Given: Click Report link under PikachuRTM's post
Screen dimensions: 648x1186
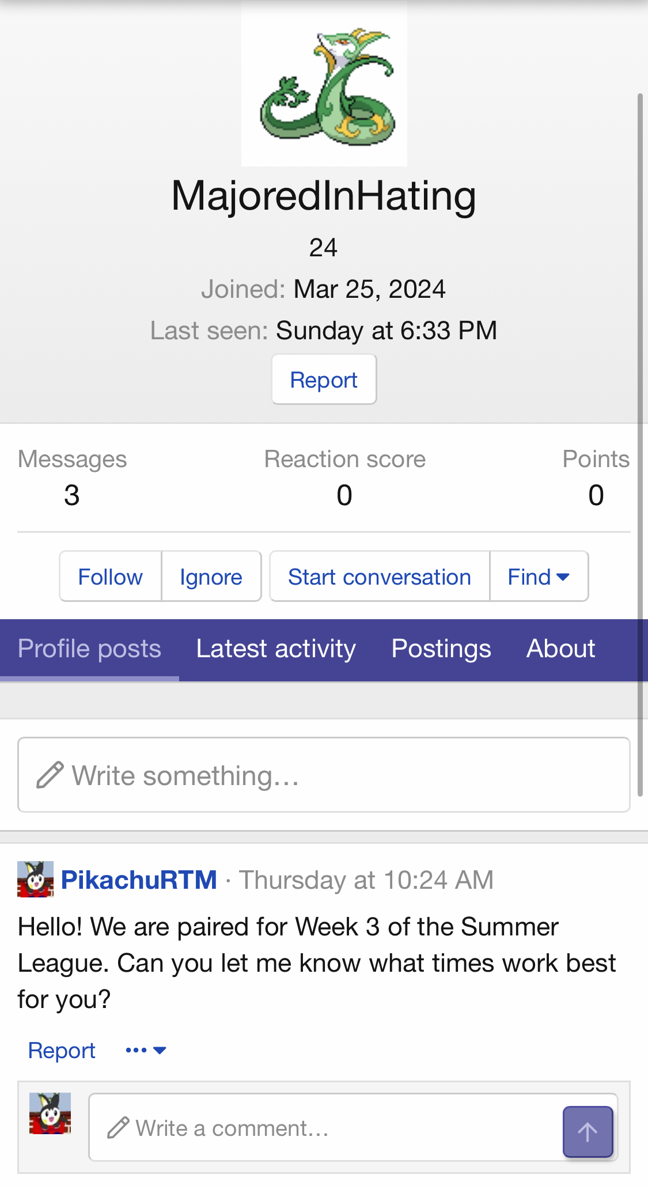Looking at the screenshot, I should (x=62, y=1051).
